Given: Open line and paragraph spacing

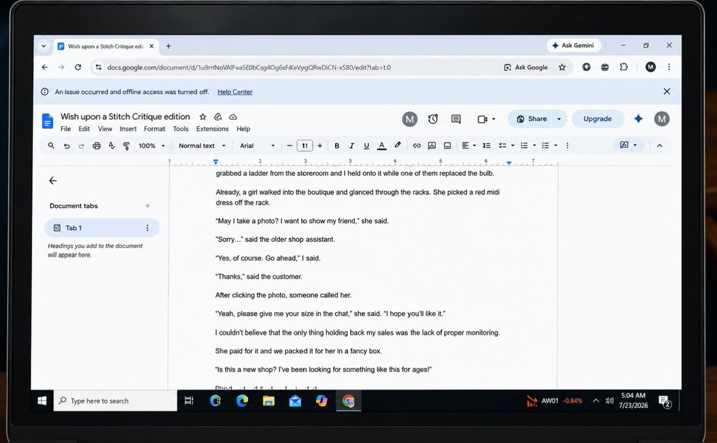Looking at the screenshot, I should click(x=487, y=145).
